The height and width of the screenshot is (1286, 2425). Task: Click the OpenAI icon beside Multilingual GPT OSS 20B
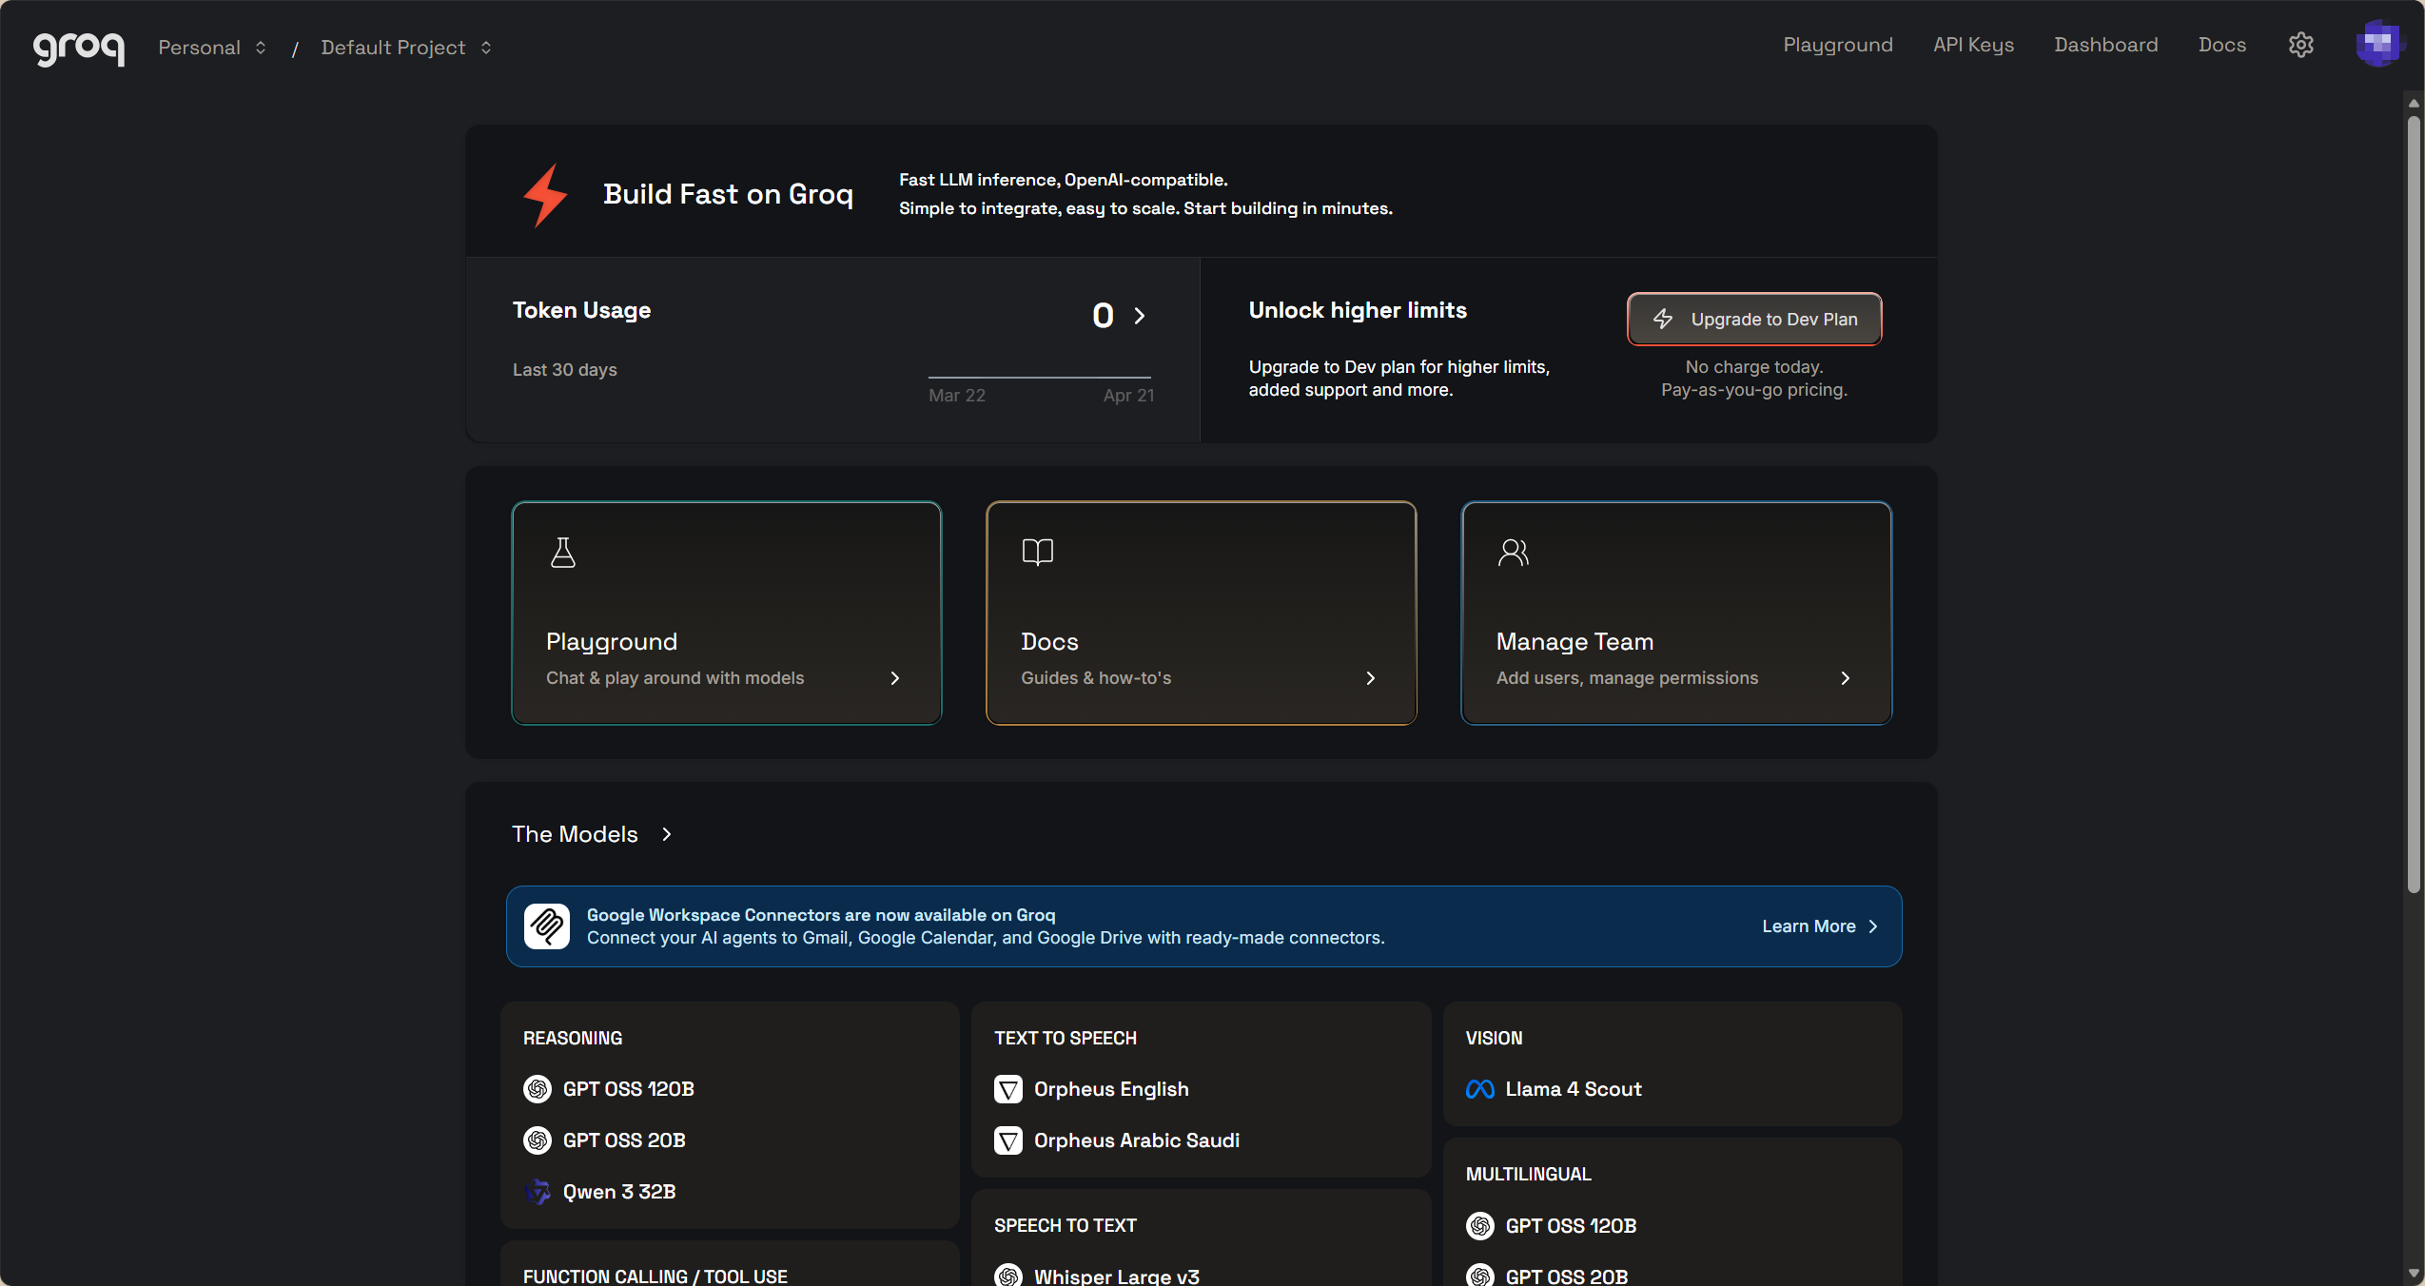coord(1480,1275)
